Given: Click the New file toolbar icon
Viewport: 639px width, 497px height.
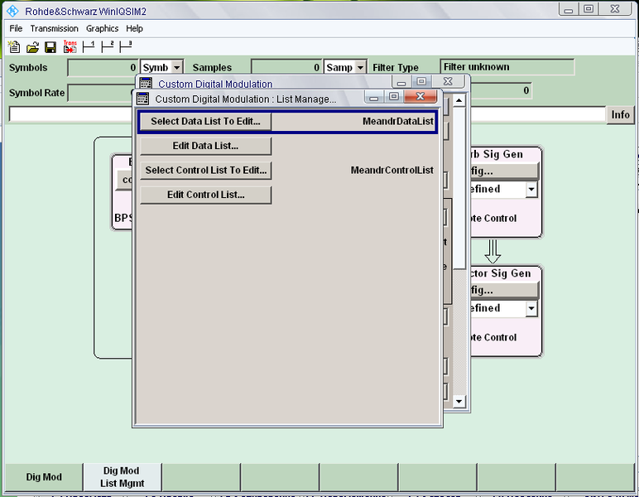Looking at the screenshot, I should coord(15,47).
